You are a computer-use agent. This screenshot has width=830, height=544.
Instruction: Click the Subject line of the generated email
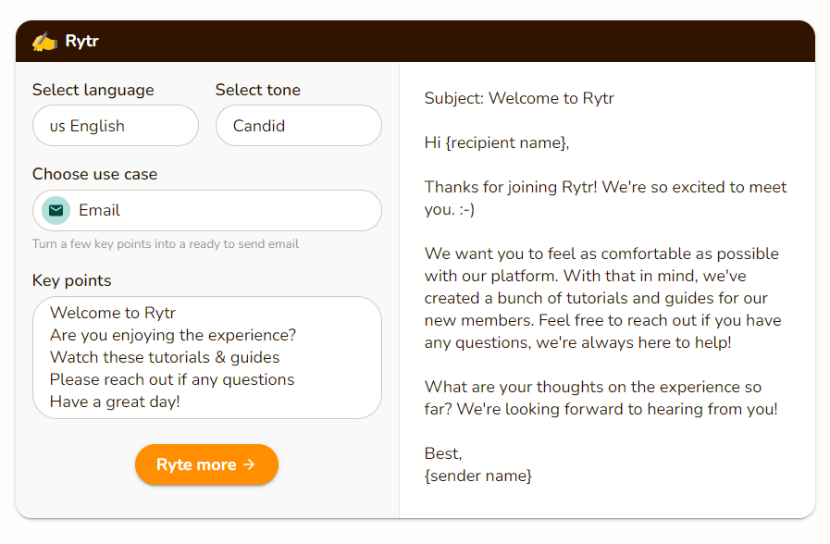pos(517,98)
